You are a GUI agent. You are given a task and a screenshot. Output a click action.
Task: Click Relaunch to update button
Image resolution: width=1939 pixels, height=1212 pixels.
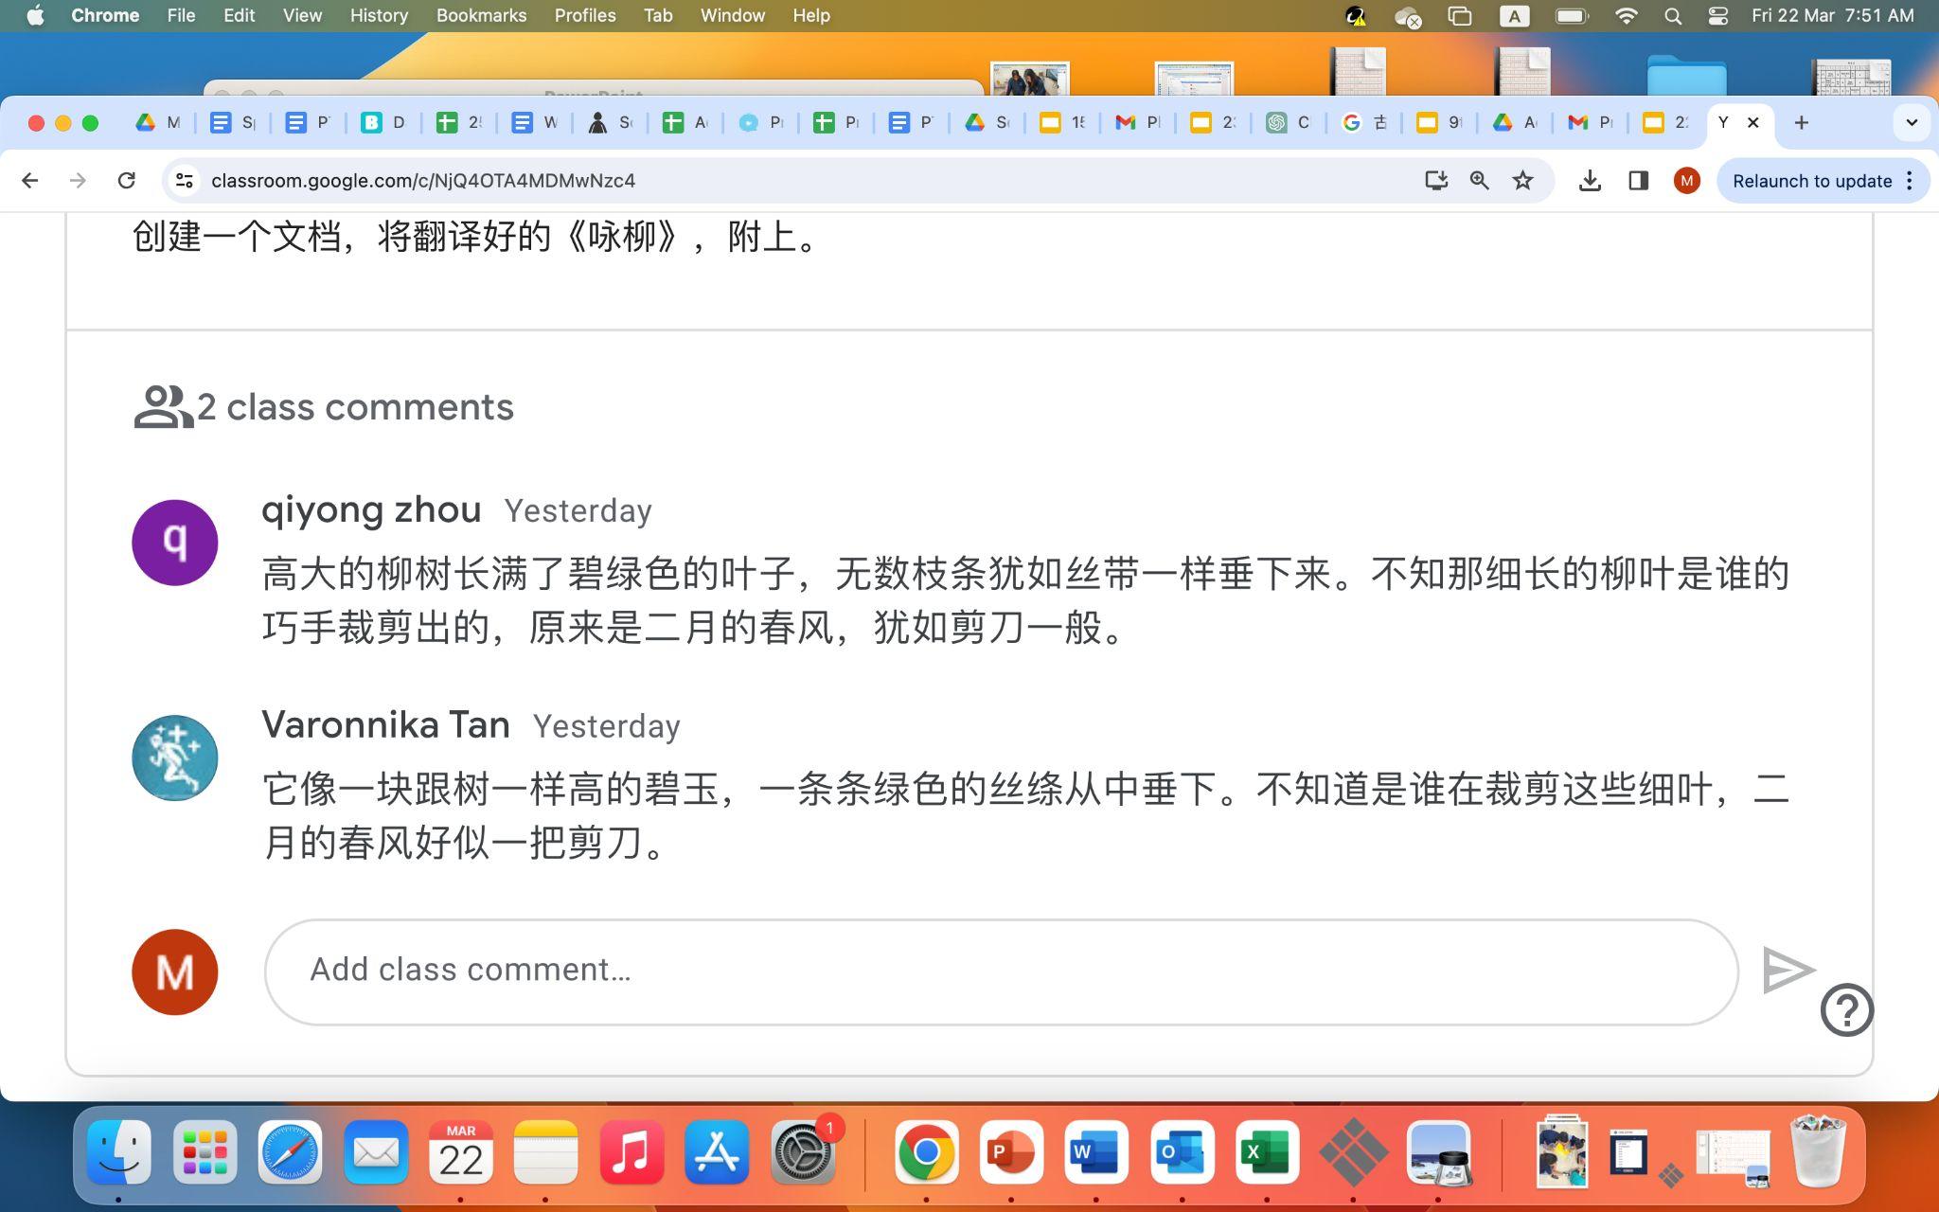click(x=1811, y=181)
